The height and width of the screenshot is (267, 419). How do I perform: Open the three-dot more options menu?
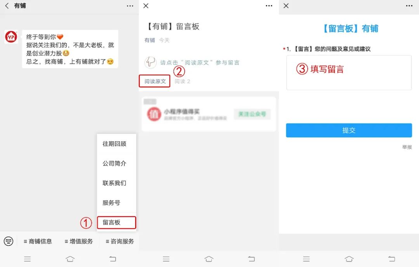[130, 6]
